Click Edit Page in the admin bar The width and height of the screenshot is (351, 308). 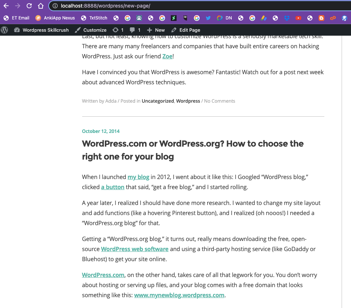[186, 30]
